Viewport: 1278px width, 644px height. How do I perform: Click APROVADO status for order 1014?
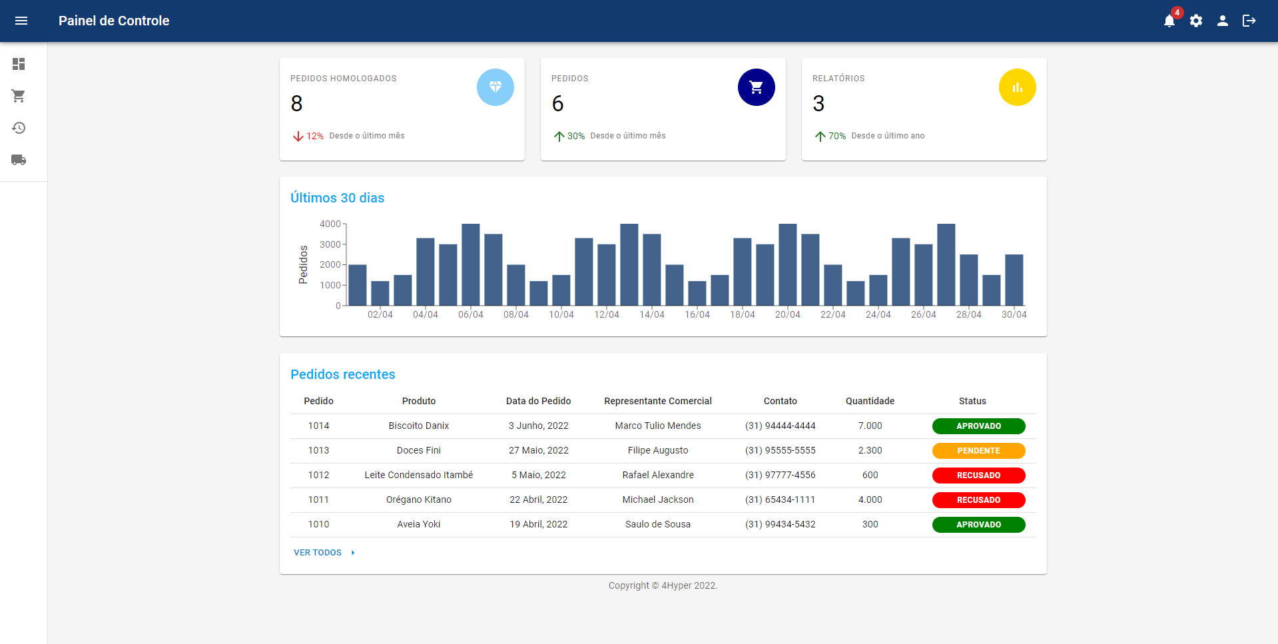point(978,426)
